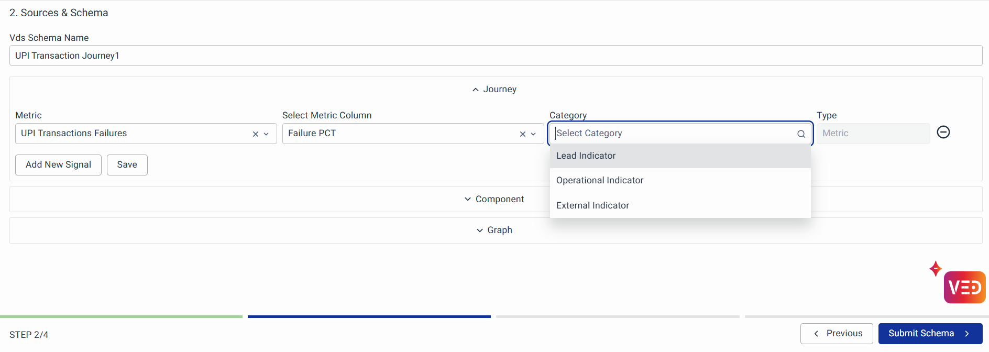The width and height of the screenshot is (989, 352).
Task: Click the VED assistant logo icon
Action: click(964, 287)
